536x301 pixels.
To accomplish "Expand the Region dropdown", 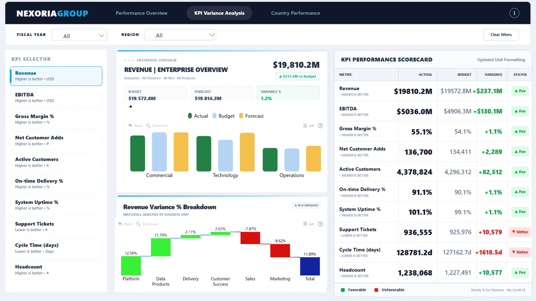I will click(180, 35).
